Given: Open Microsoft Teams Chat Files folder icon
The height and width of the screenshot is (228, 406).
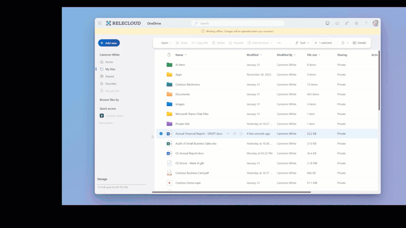Looking at the screenshot, I should (169, 114).
